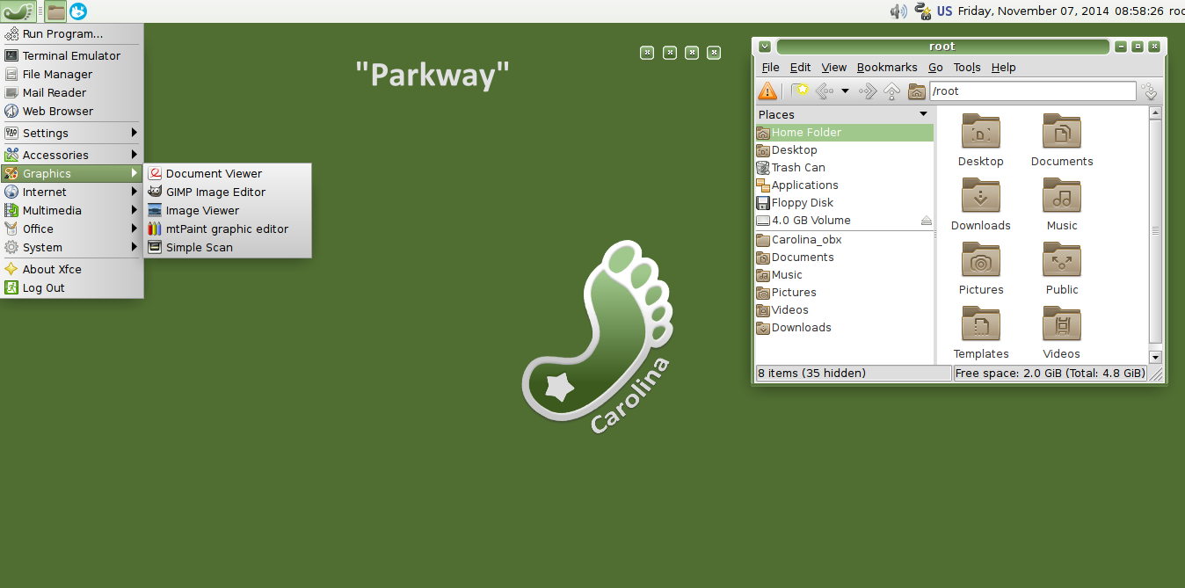
Task: Go up to the parent folder
Action: [x=891, y=91]
